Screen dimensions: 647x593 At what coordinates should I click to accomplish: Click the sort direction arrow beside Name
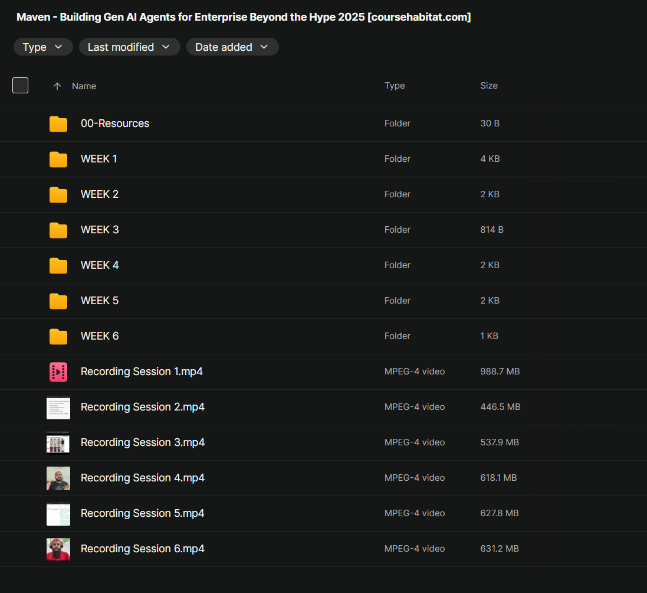tap(57, 86)
